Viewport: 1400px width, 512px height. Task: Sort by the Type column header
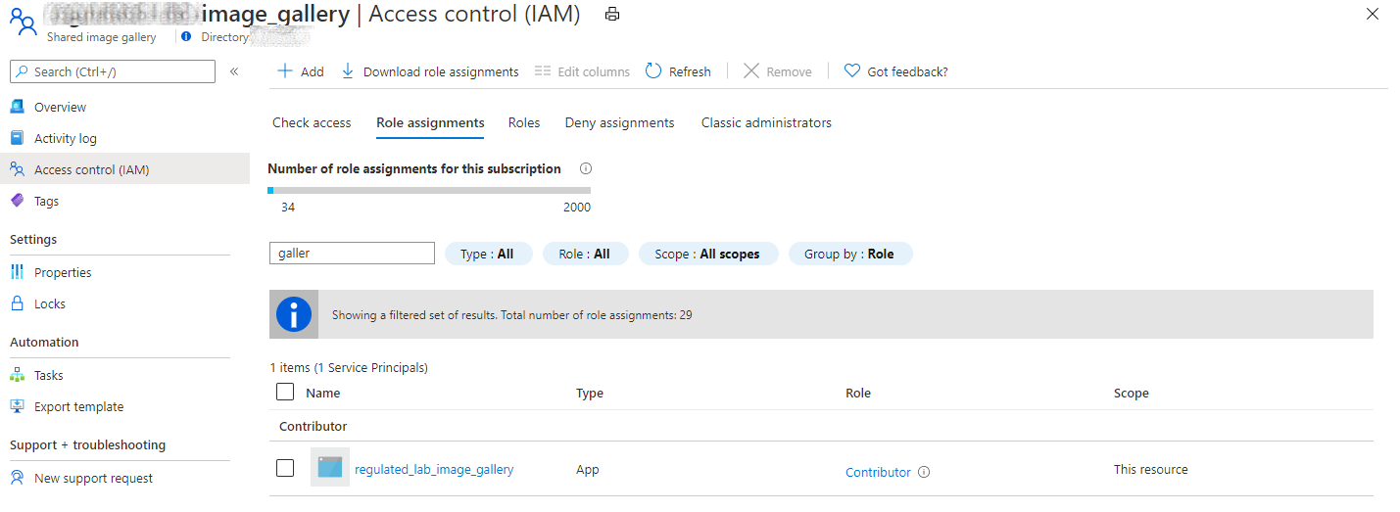tap(590, 393)
